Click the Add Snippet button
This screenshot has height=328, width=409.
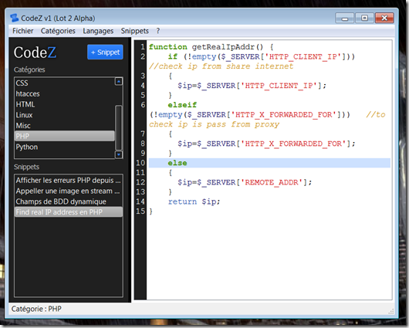tap(105, 52)
